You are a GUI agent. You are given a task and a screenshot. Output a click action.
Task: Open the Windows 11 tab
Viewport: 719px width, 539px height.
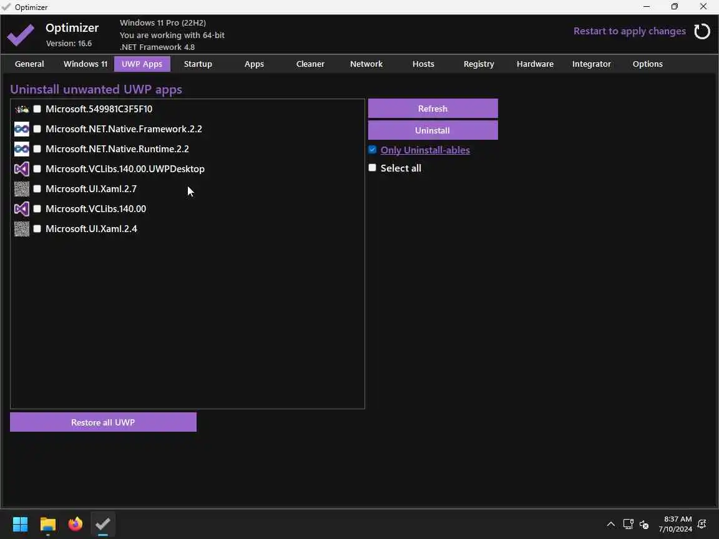[86, 64]
